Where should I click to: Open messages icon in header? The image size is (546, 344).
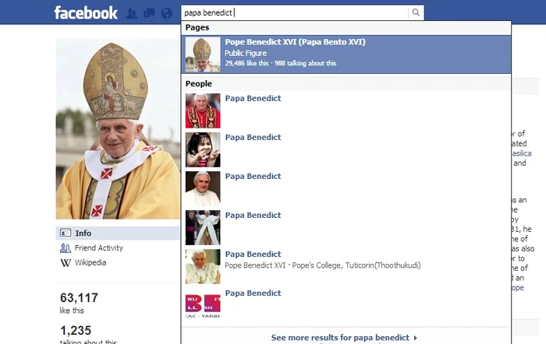coord(149,13)
